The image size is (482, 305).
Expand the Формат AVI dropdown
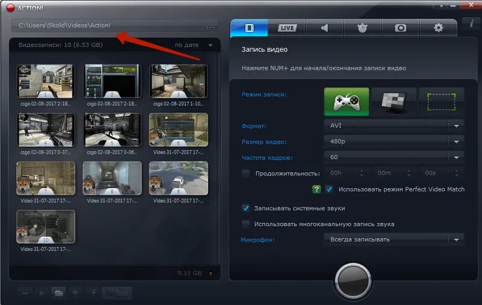click(x=394, y=125)
